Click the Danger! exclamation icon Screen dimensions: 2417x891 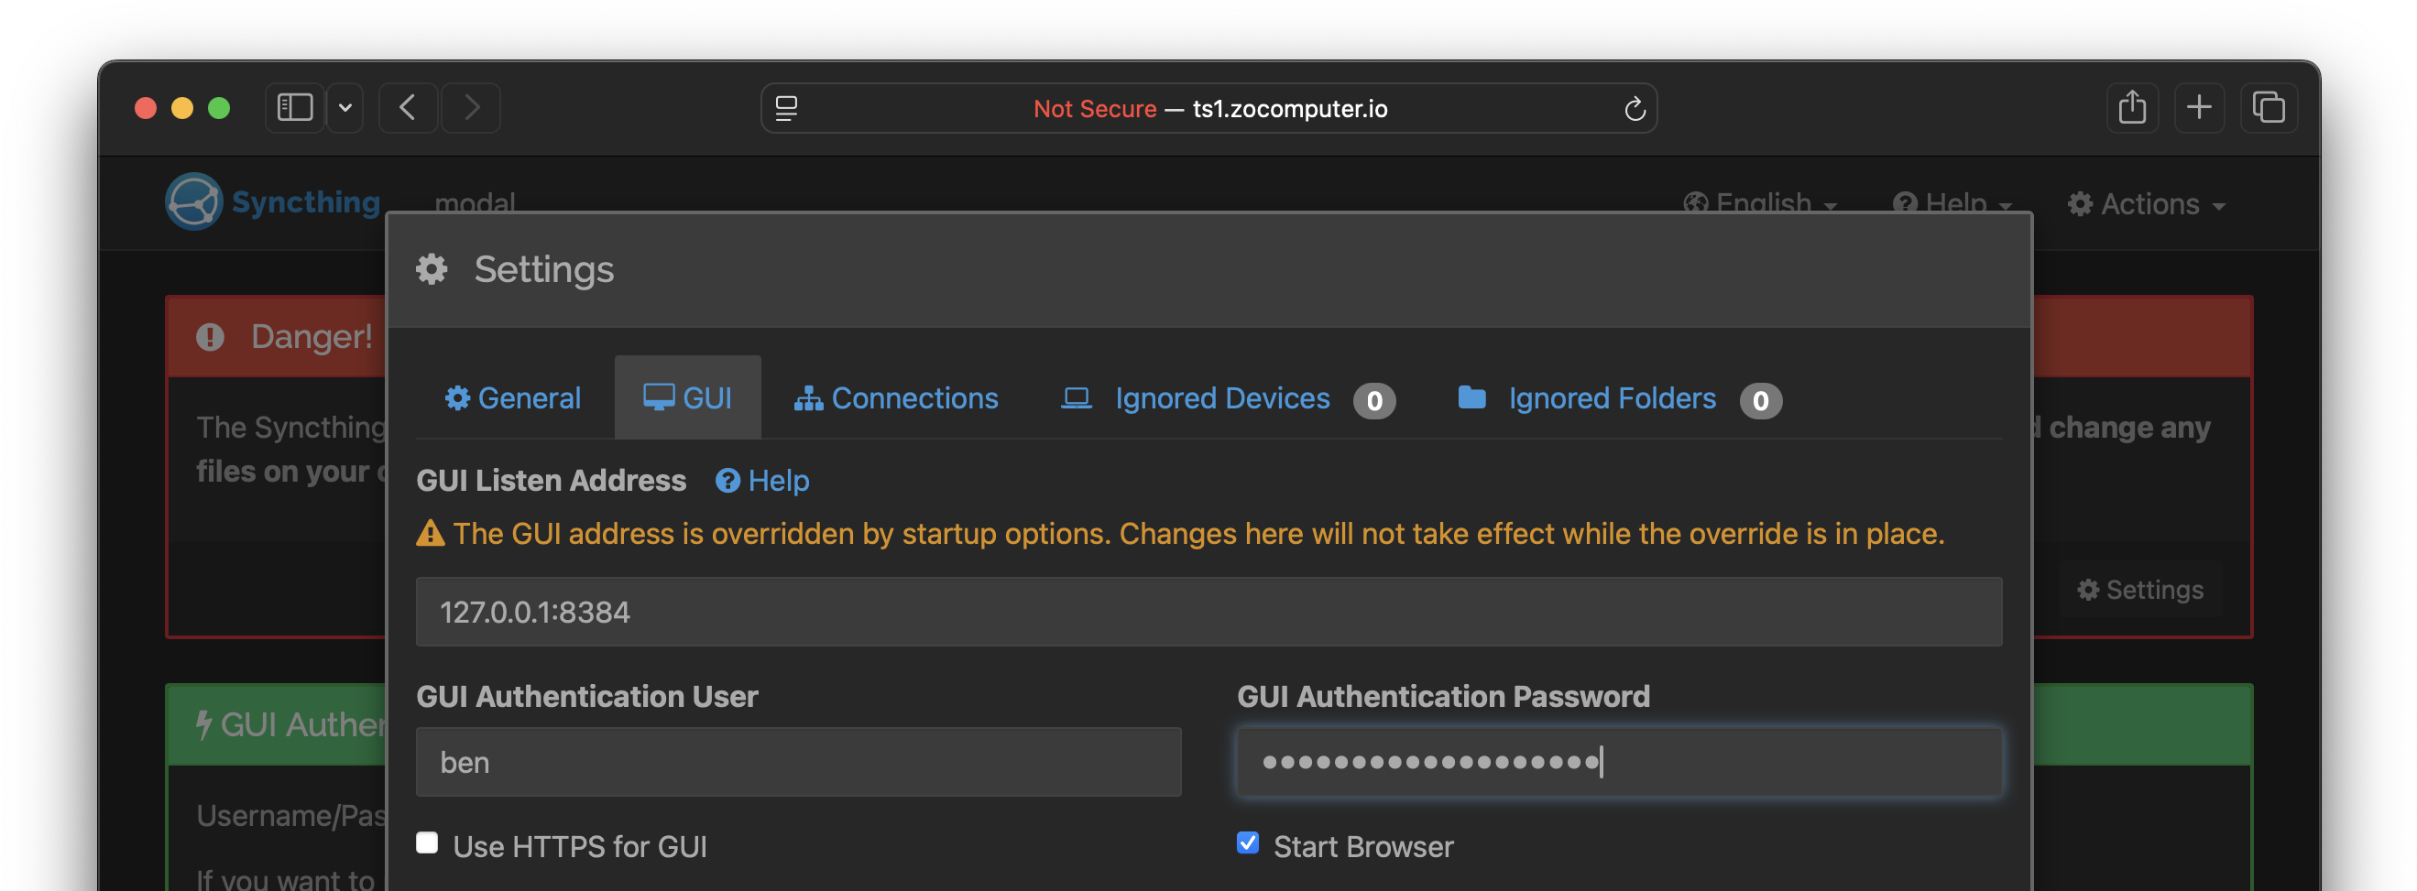(x=210, y=337)
